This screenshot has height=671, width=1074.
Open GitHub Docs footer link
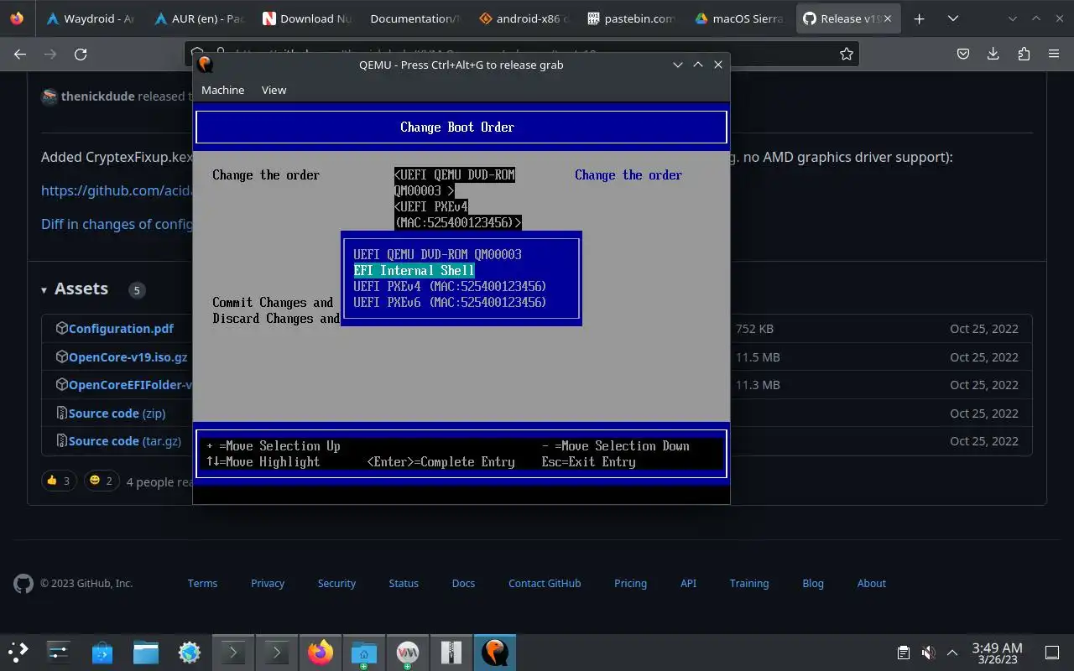point(463,583)
